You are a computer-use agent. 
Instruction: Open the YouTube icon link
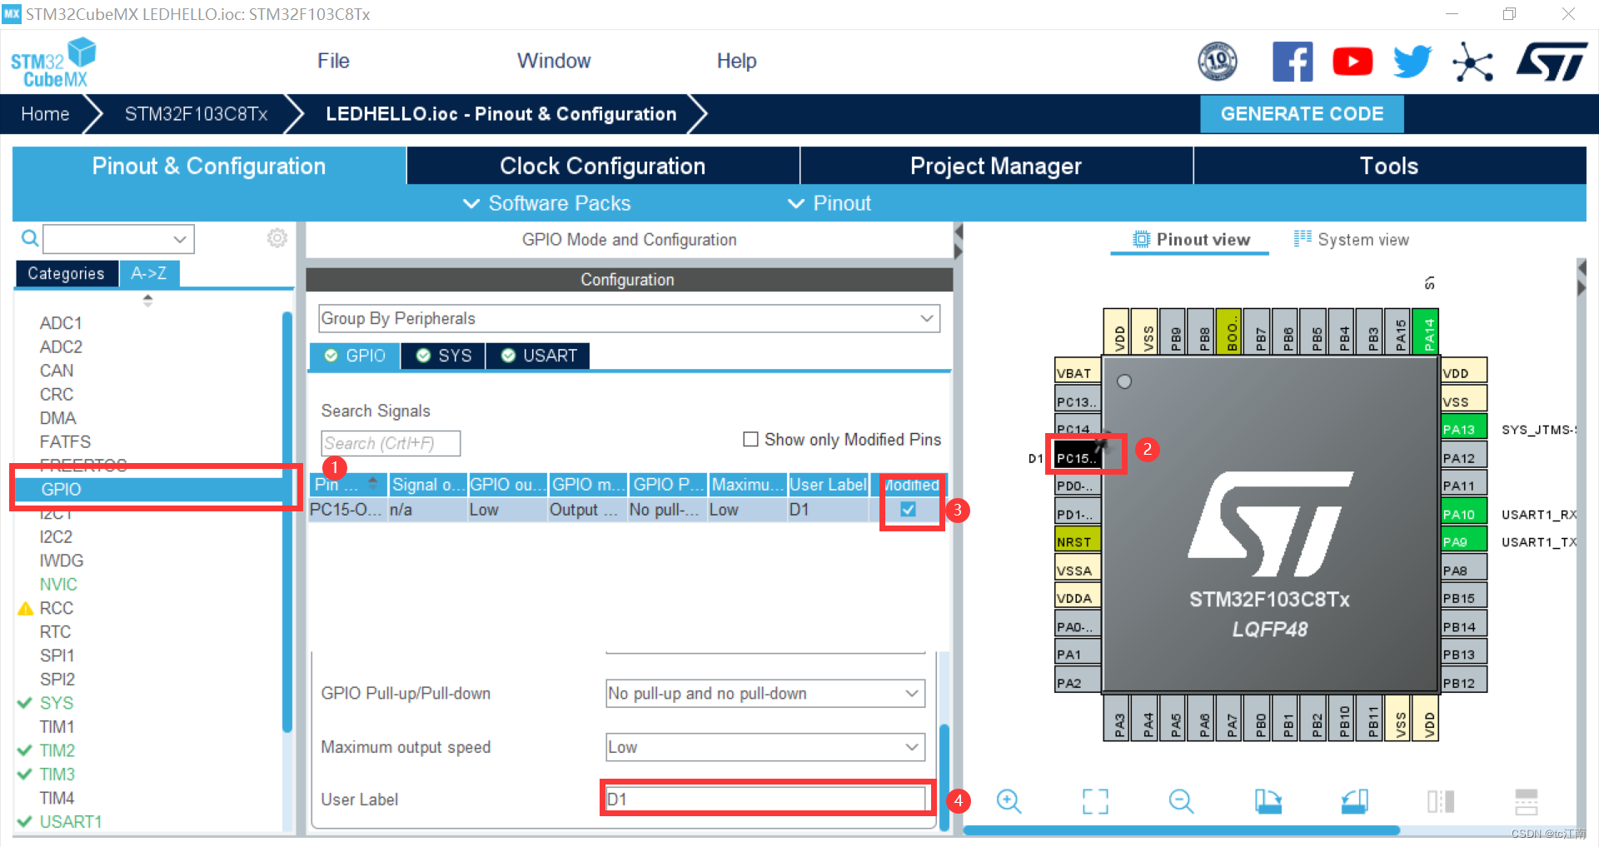pos(1352,62)
